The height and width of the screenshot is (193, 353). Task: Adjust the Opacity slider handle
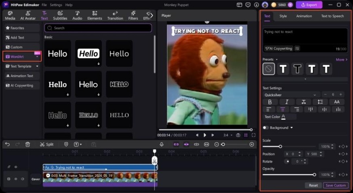pyautogui.click(x=314, y=175)
